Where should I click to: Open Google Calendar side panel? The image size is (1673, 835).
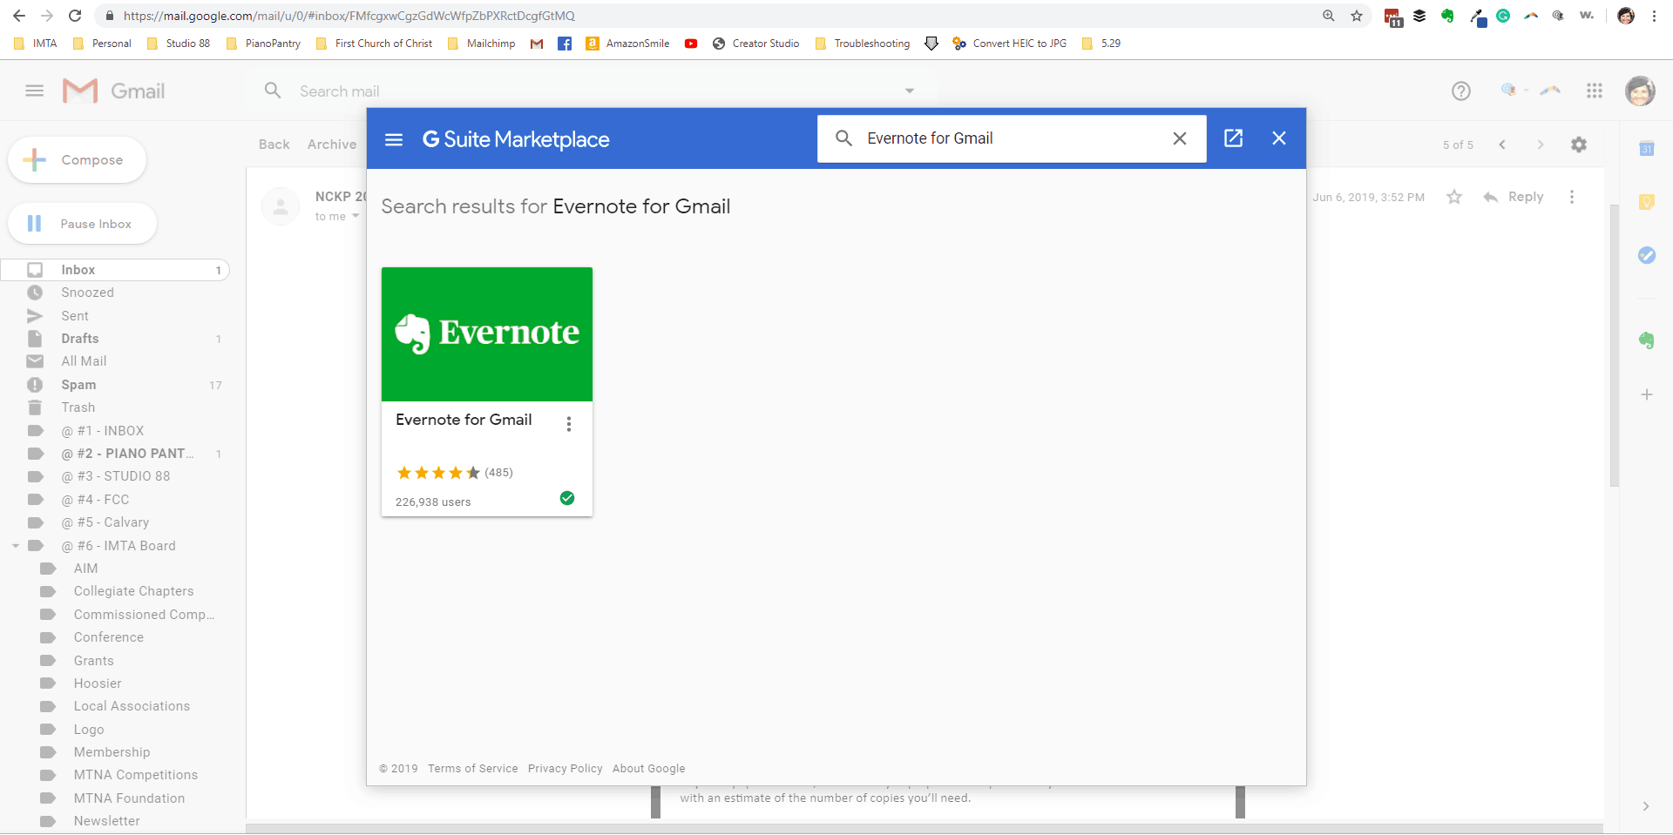(x=1647, y=149)
